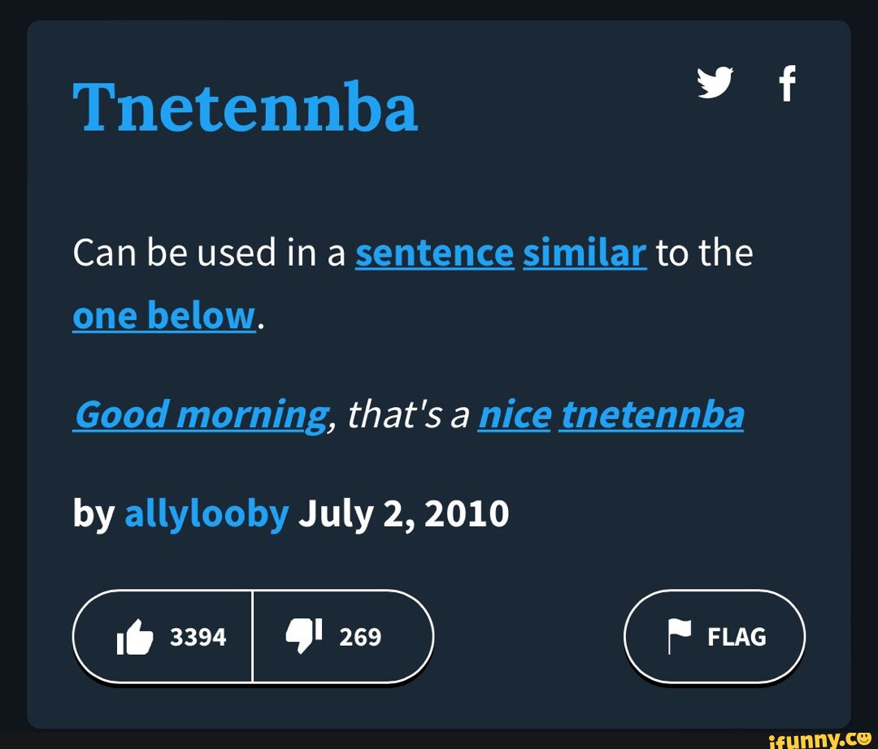Share the definition on Facebook
Image resolution: width=878 pixels, height=749 pixels.
point(787,84)
